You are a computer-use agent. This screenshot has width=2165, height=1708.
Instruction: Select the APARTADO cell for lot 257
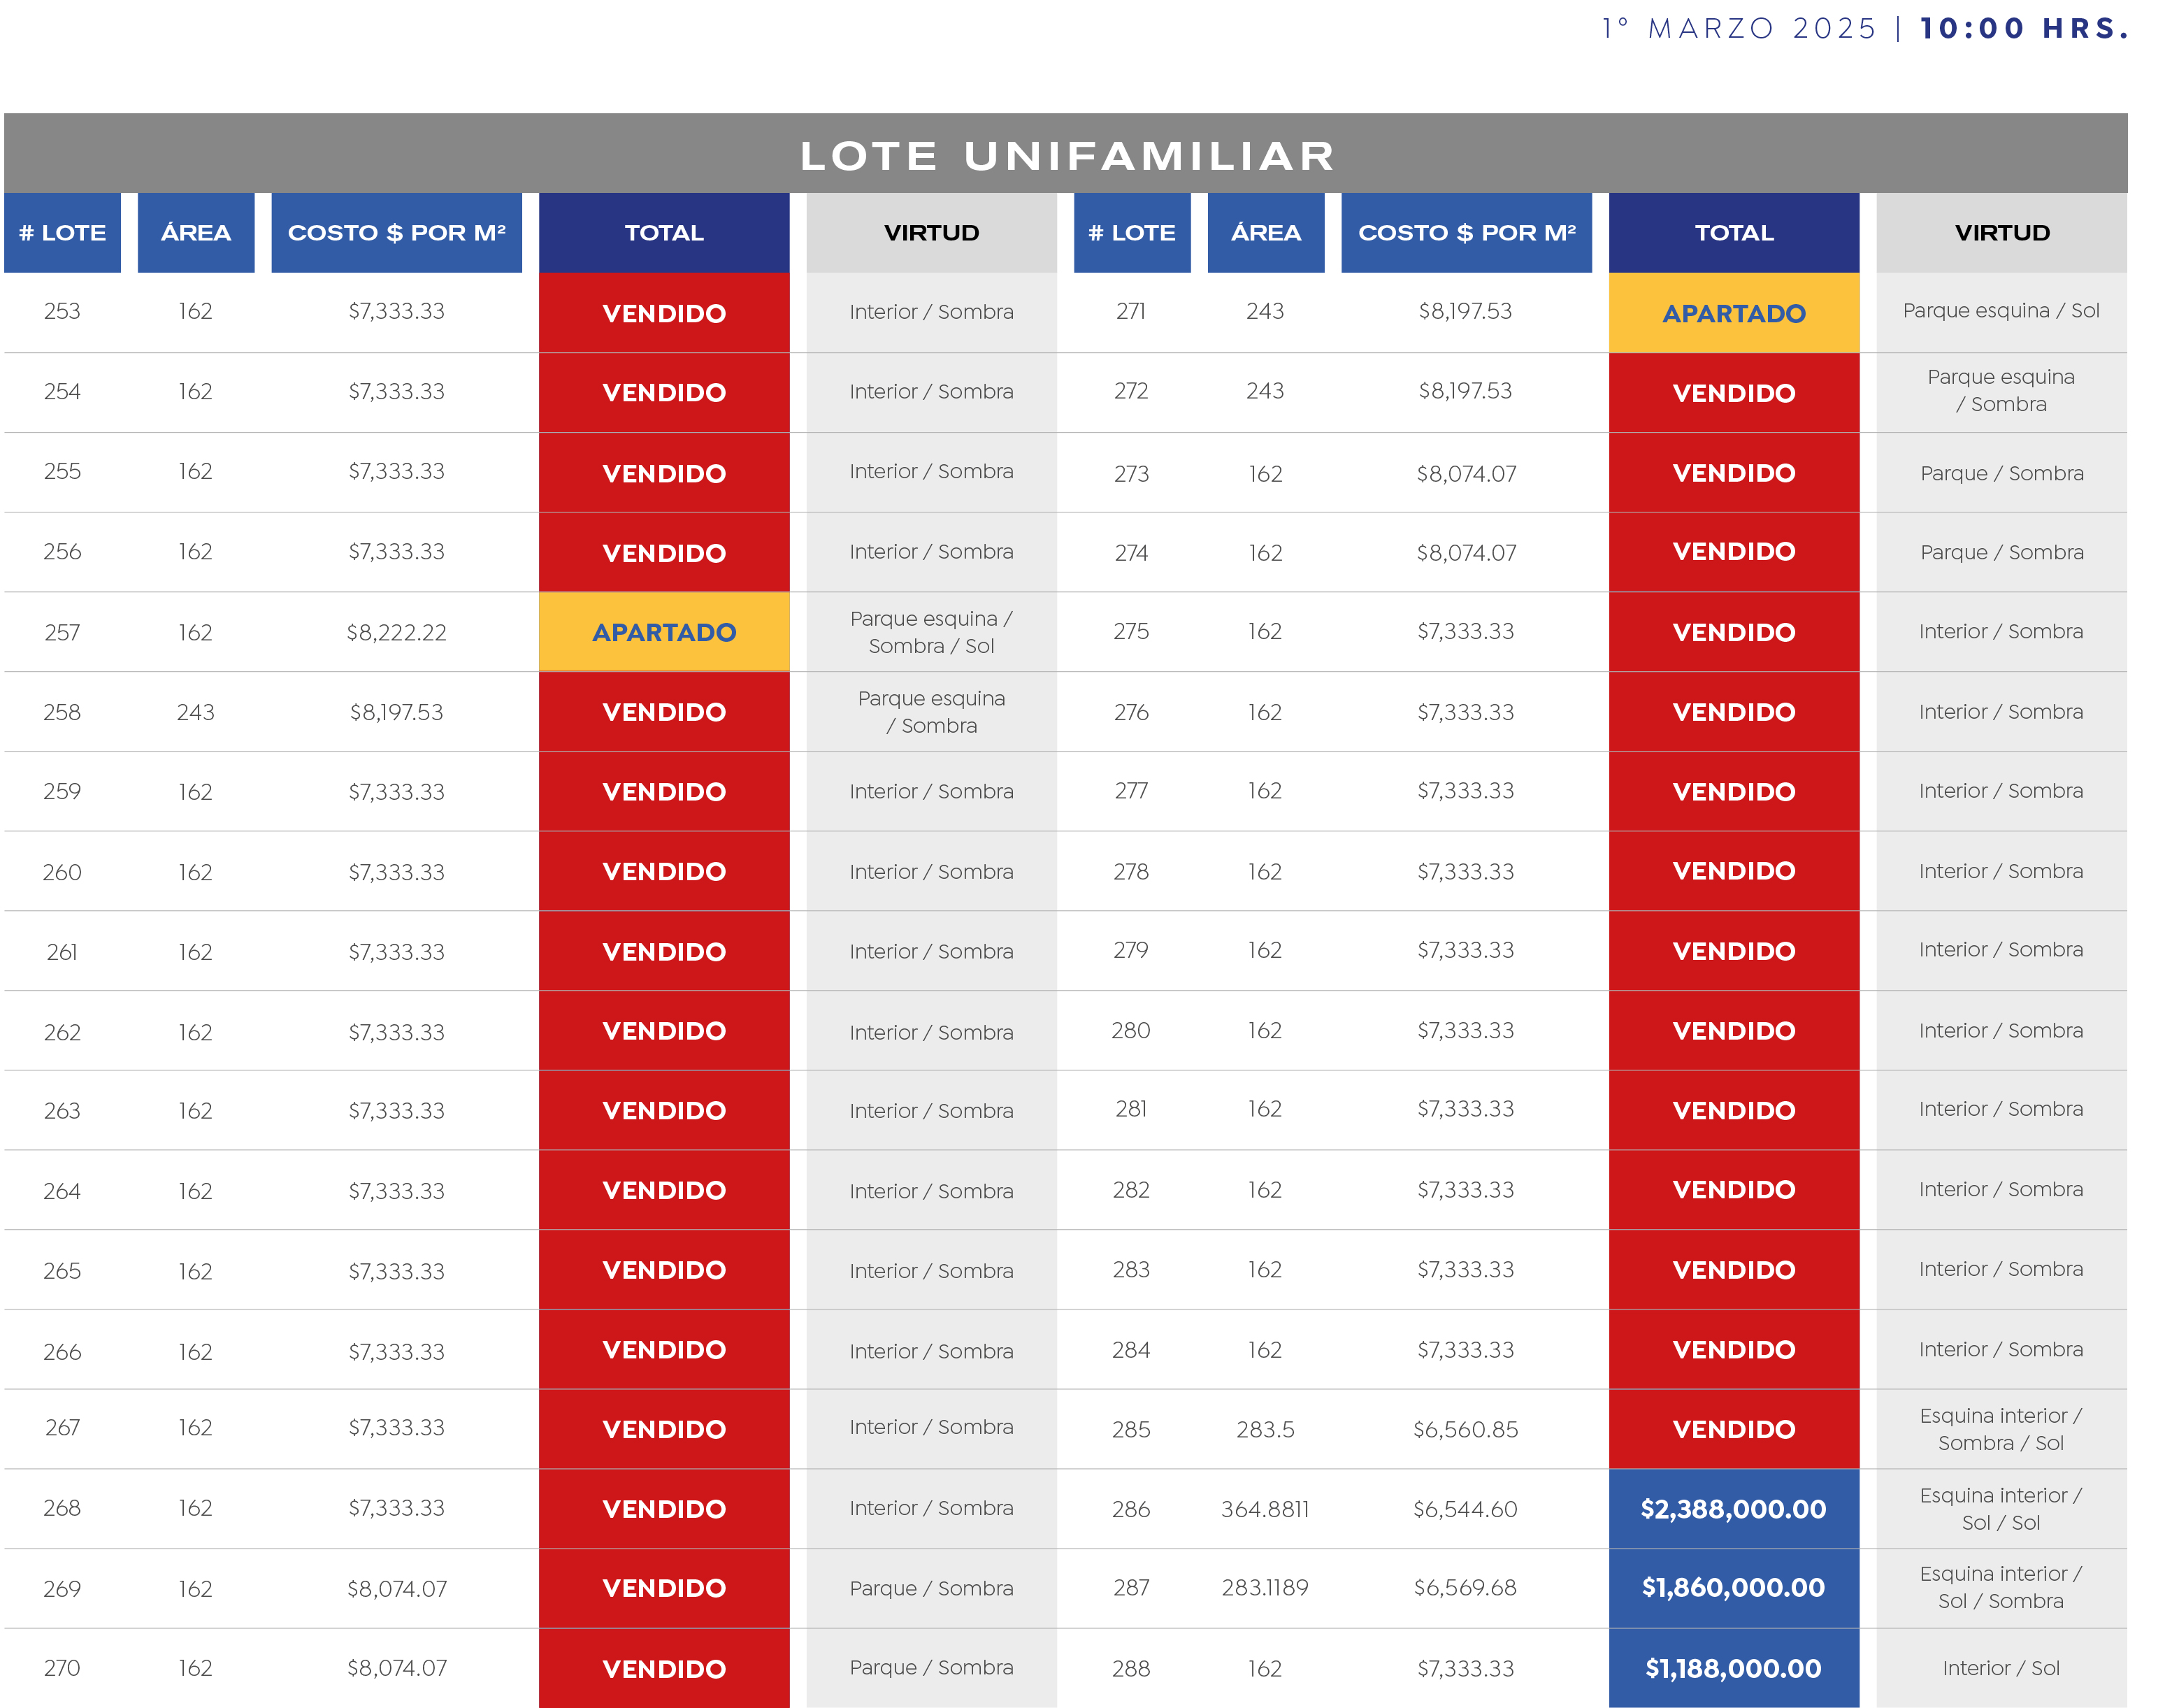tap(664, 632)
